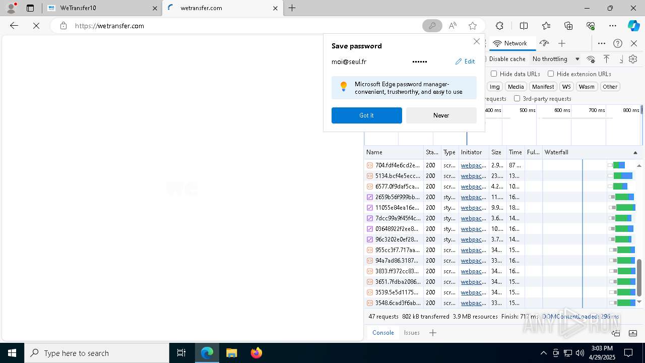Open a new browser tab

point(292,8)
